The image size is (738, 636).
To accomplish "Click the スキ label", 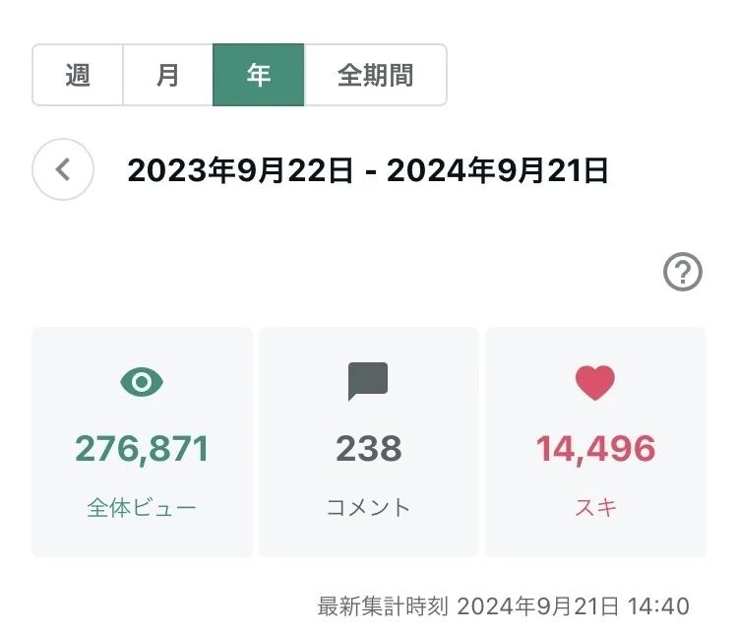I will pyautogui.click(x=595, y=508).
